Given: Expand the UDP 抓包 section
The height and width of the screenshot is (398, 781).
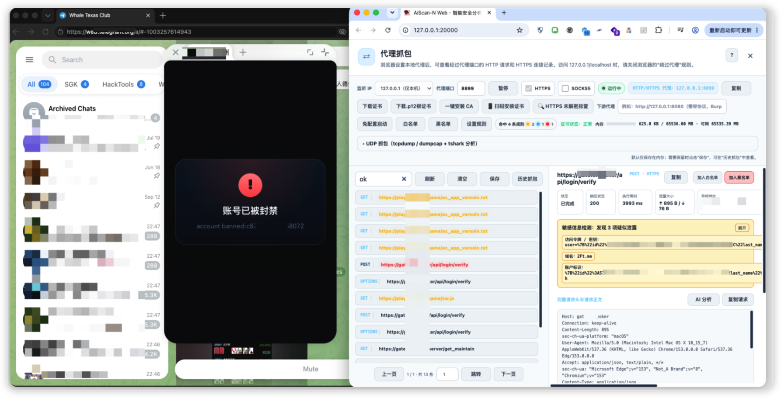Looking at the screenshot, I should (x=557, y=144).
